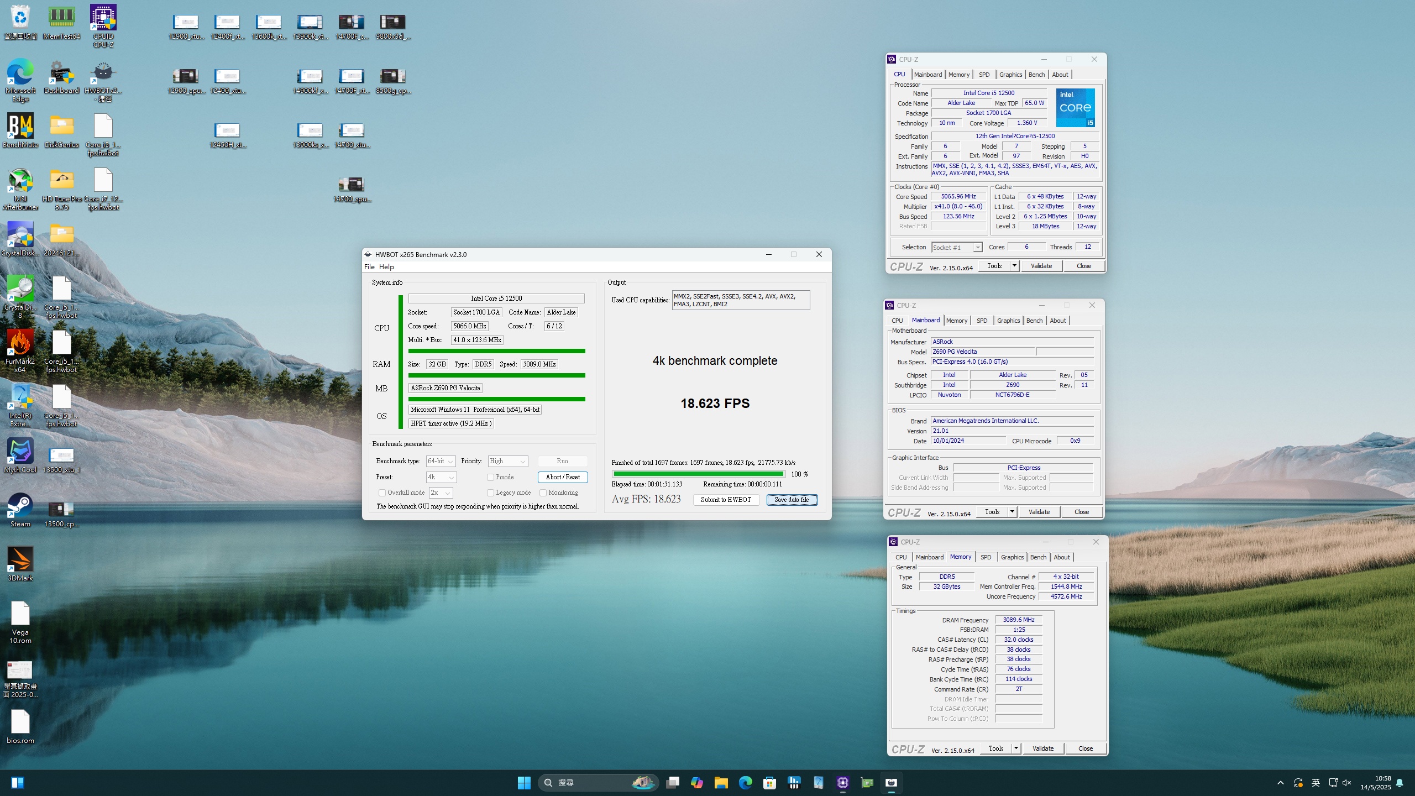The image size is (1415, 796).
Task: Select the DiskGenius folder icon
Action: click(61, 131)
